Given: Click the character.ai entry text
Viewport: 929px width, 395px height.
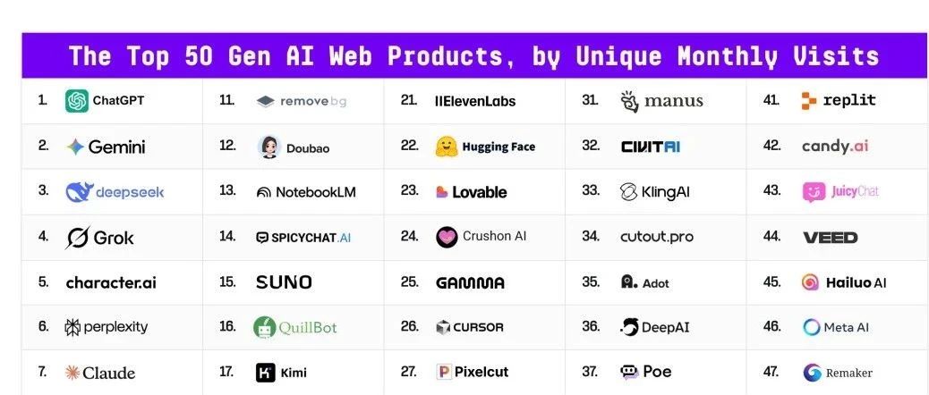Looking at the screenshot, I should coord(111,282).
